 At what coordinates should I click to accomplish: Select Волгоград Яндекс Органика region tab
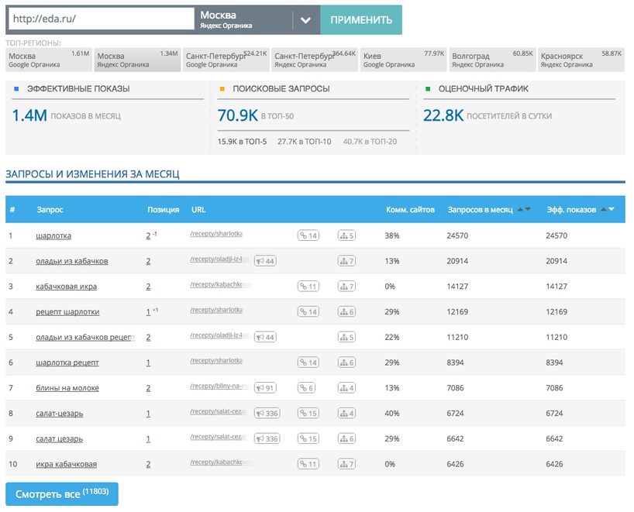pyautogui.click(x=492, y=60)
